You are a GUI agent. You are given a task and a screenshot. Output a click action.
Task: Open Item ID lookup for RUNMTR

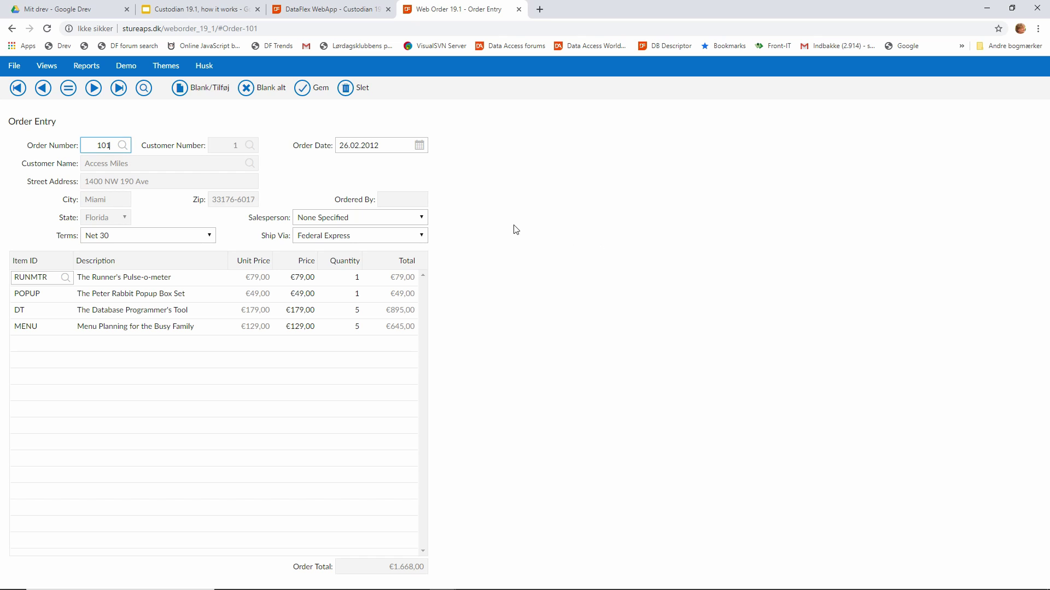66,278
